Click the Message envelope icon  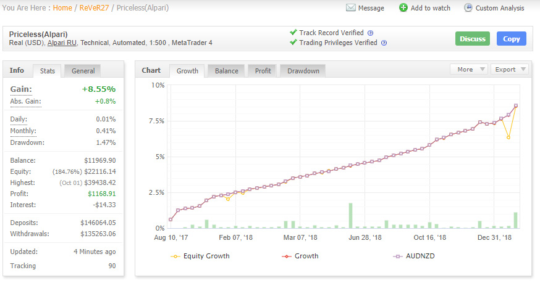pyautogui.click(x=350, y=7)
